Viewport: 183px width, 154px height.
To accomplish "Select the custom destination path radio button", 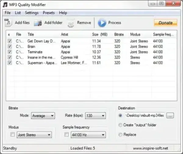I will point(120,115).
